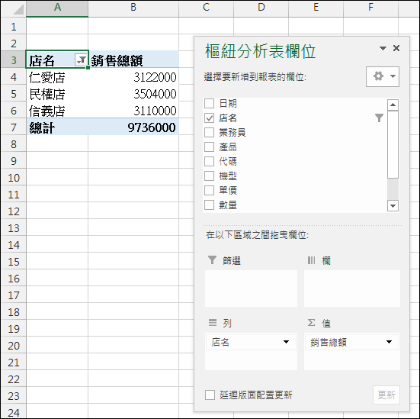Select row 7 header
Viewport: 420px width, 419px height.
pos(14,127)
